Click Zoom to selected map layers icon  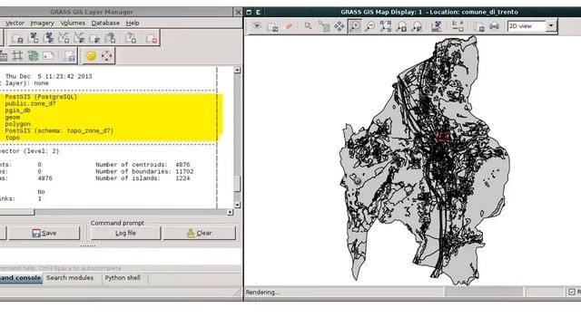[385, 26]
